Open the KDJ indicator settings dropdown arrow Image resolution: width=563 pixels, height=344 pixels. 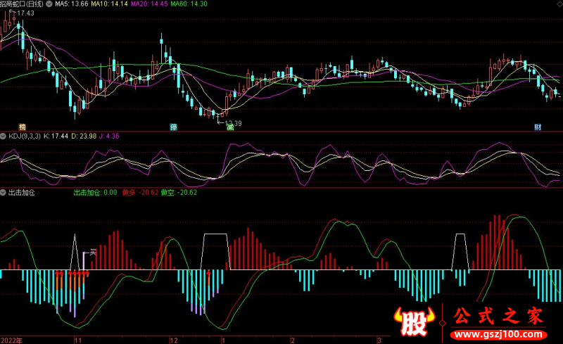pos(4,136)
